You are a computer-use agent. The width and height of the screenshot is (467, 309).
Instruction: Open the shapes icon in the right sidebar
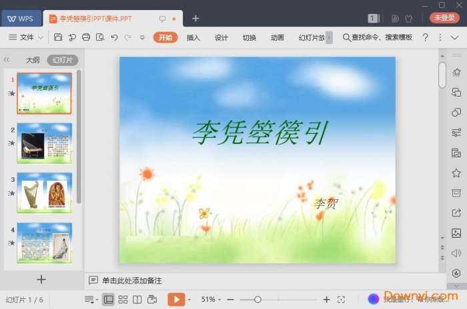click(456, 112)
